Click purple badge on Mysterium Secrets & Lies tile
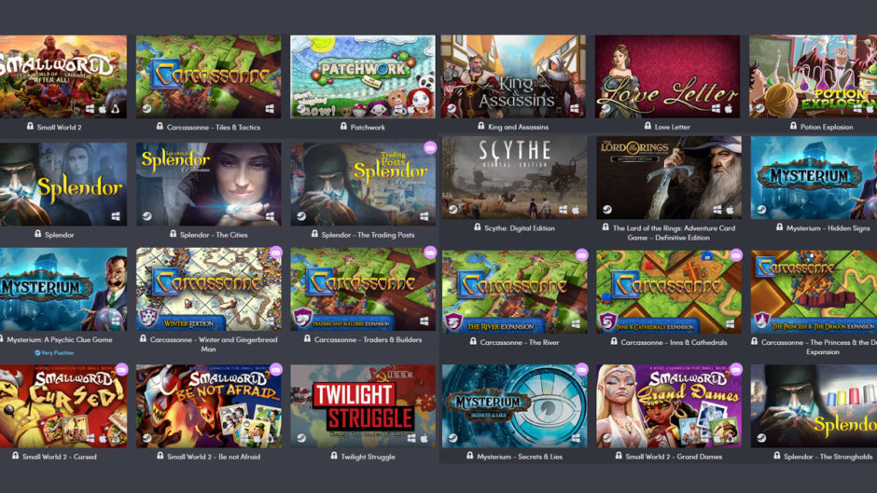The height and width of the screenshot is (493, 877). (x=581, y=369)
